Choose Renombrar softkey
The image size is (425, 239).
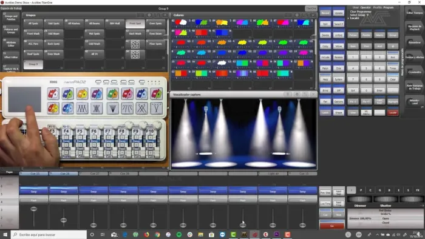414,42
